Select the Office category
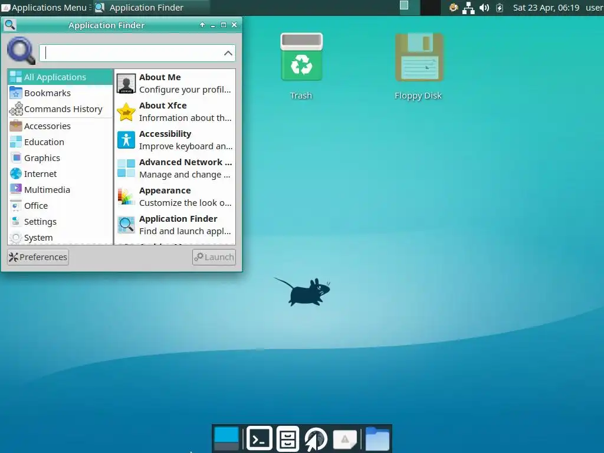This screenshot has width=604, height=453. (60, 206)
